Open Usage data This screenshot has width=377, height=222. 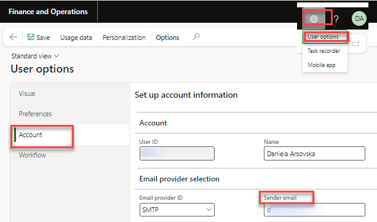[x=76, y=38]
